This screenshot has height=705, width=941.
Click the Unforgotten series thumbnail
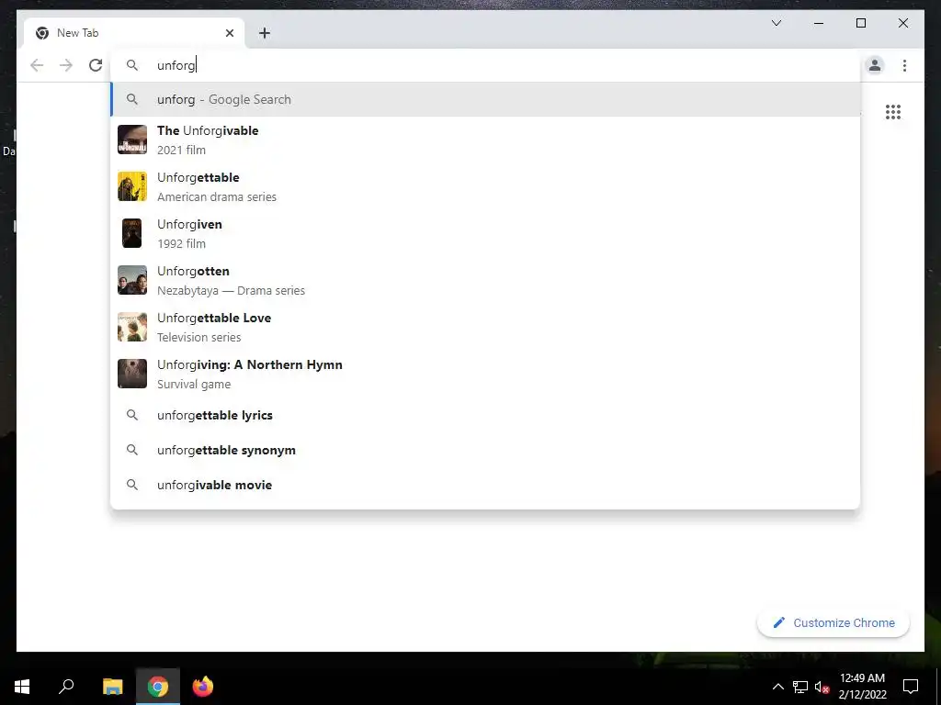pos(132,280)
